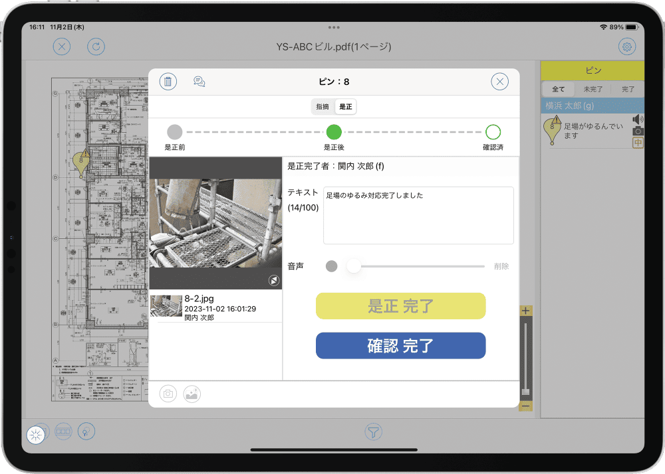665x474 pixels.
Task: Tap the camera icon to take a photo
Action: pos(168,394)
